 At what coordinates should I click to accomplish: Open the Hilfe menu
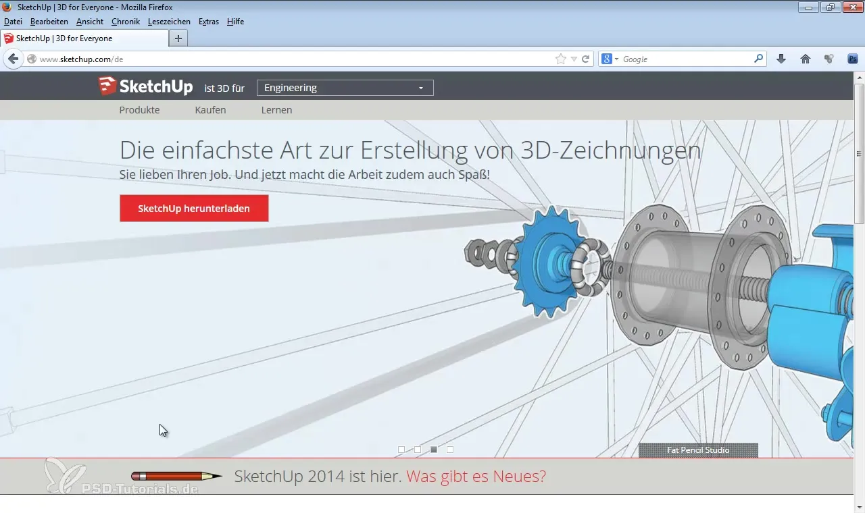point(235,22)
